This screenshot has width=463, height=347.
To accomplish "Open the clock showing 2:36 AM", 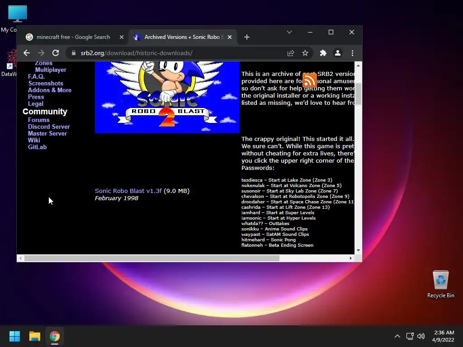I will (x=443, y=336).
